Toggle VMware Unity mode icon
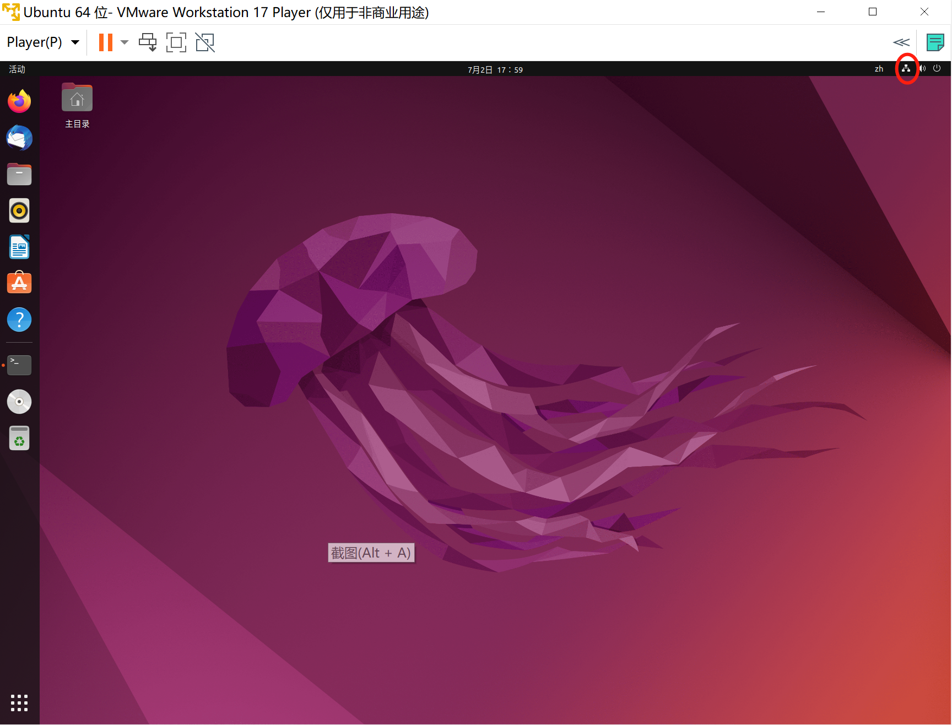 tap(205, 42)
